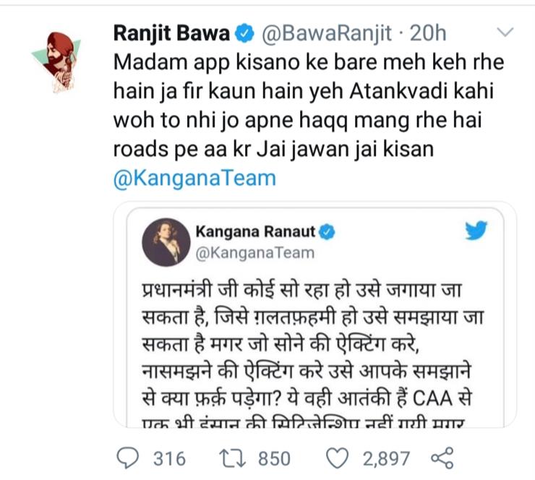This screenshot has height=480, width=535.
Task: Click the @KanganaTeam handle in quoted tweet
Action: pyautogui.click(x=255, y=253)
